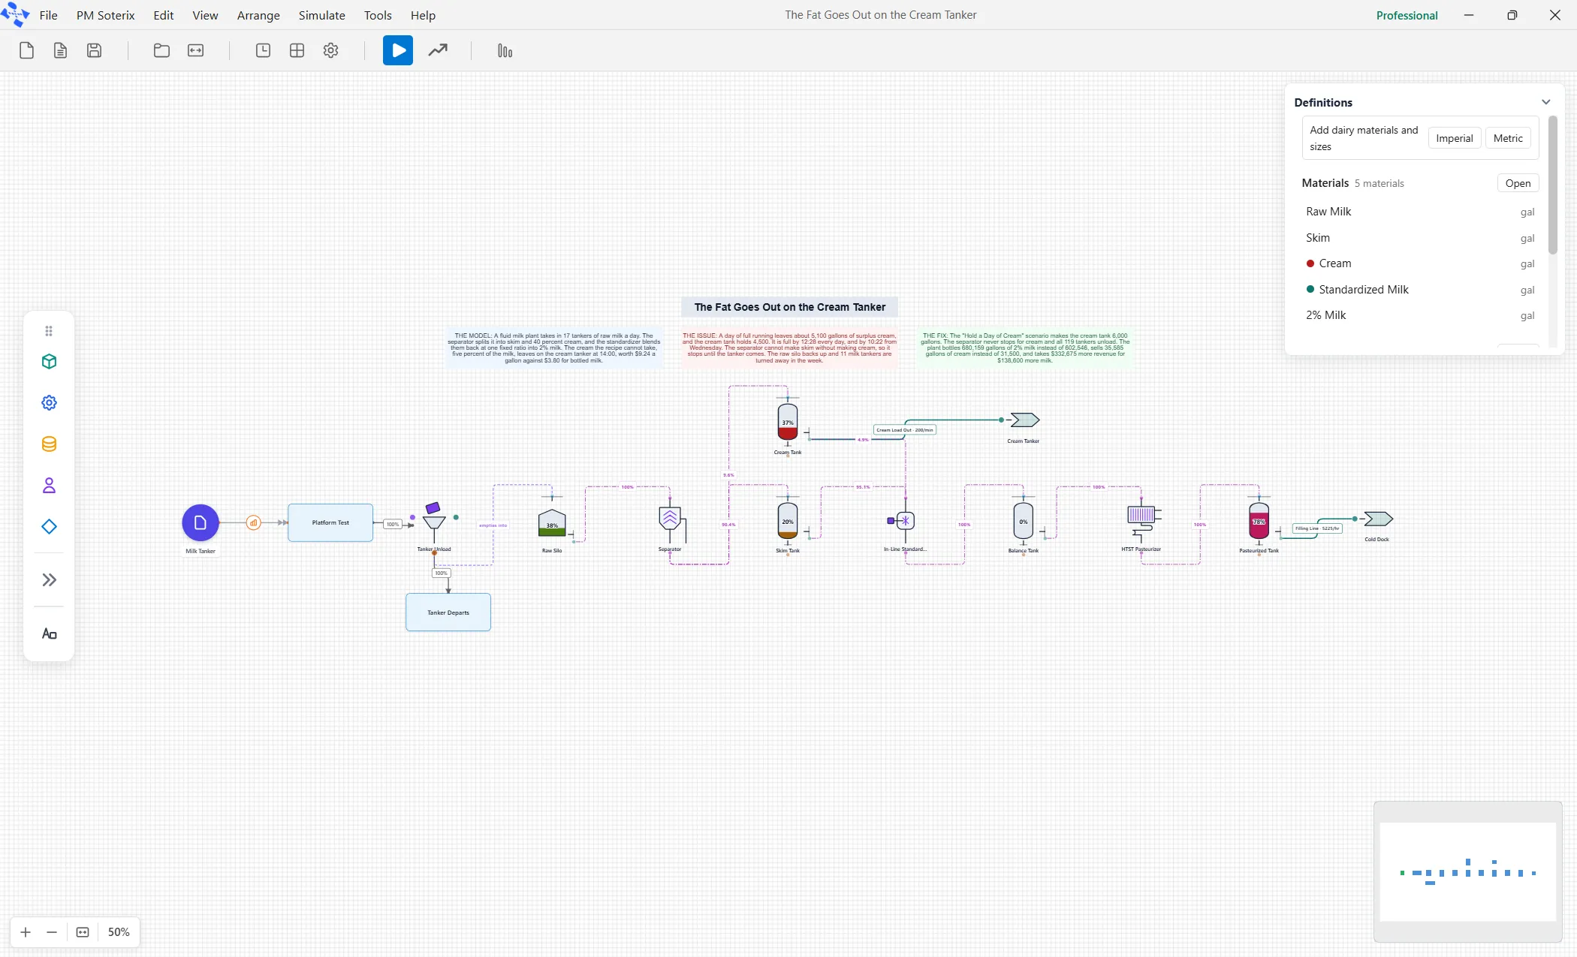1577x957 pixels.
Task: Choose the Metric units option
Action: tap(1508, 138)
